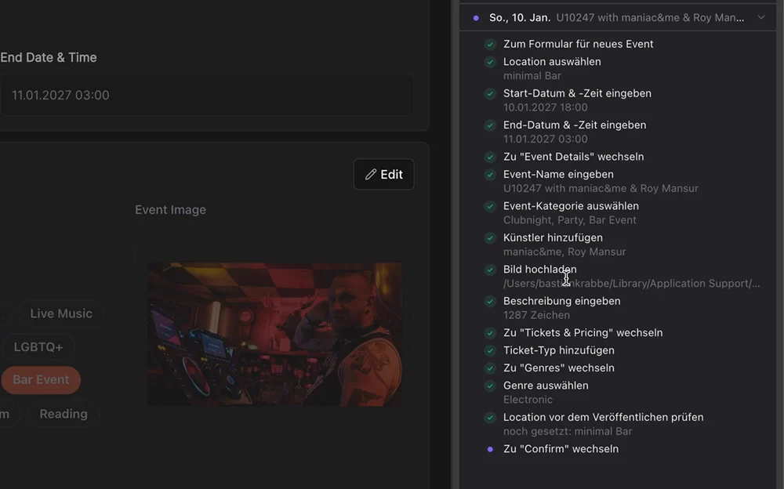The image size is (784, 489).
Task: Click the Zu "Confirm" wechseln step label
Action: tap(561, 449)
